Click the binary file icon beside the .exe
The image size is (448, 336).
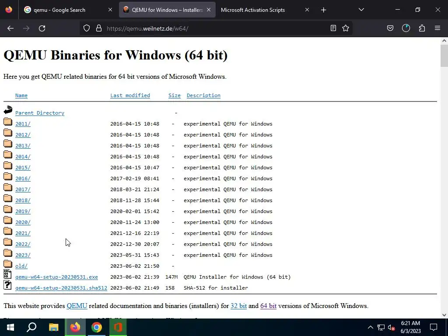tap(7, 274)
